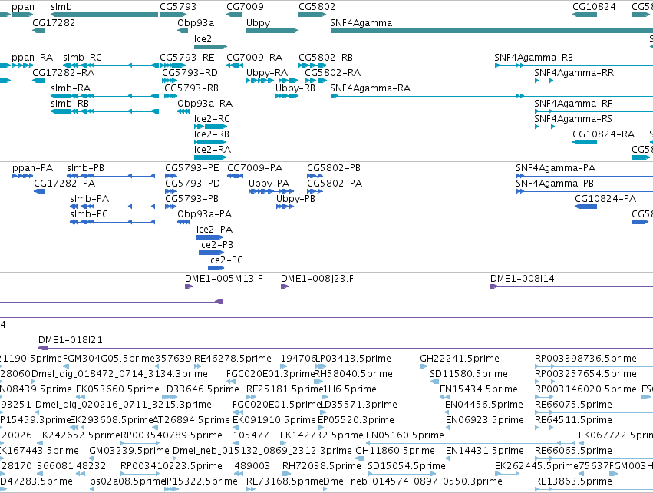Select transcript Ice2-RA
The height and width of the screenshot is (493, 653).
[x=210, y=157]
